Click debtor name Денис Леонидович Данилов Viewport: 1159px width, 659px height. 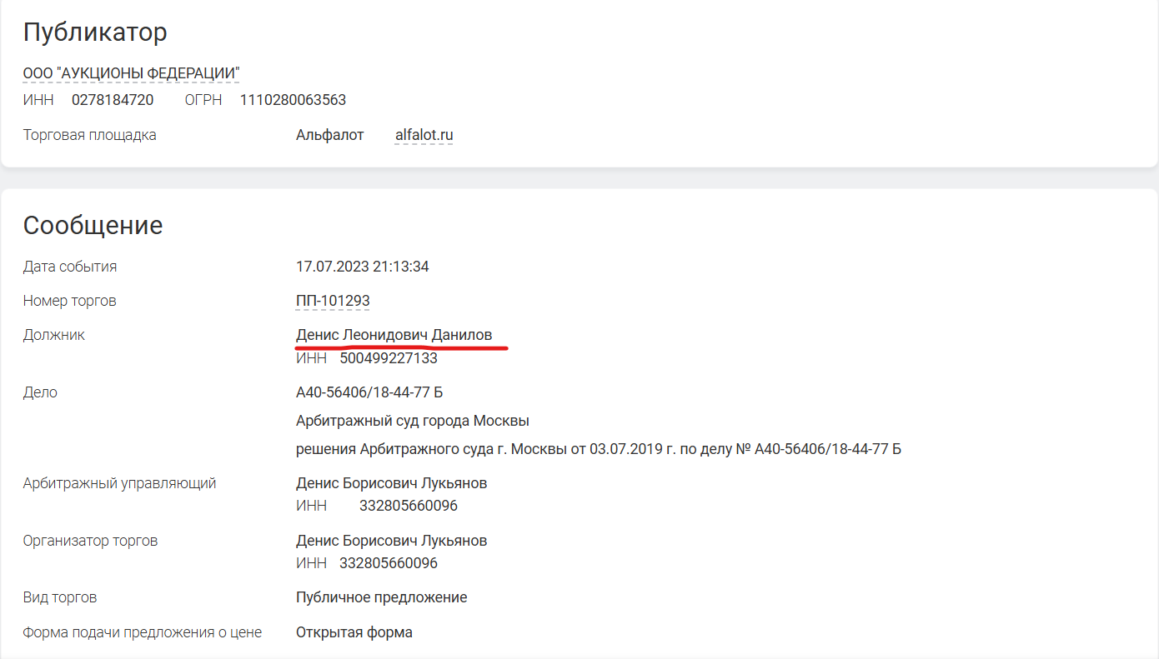pos(394,335)
